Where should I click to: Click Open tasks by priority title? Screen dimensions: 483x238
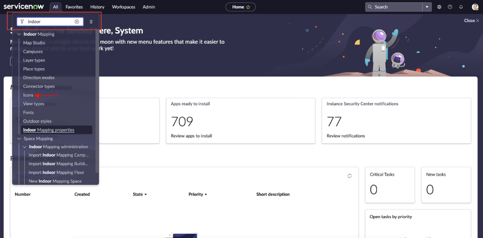point(391,217)
